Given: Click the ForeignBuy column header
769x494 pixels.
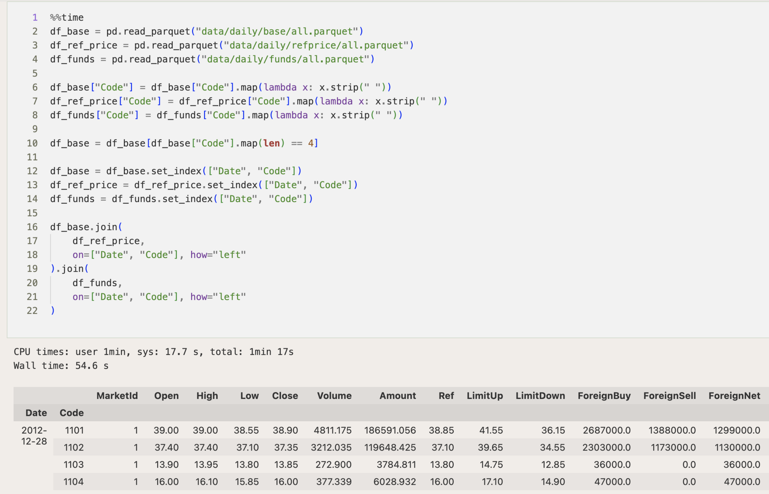Looking at the screenshot, I should click(x=604, y=396).
